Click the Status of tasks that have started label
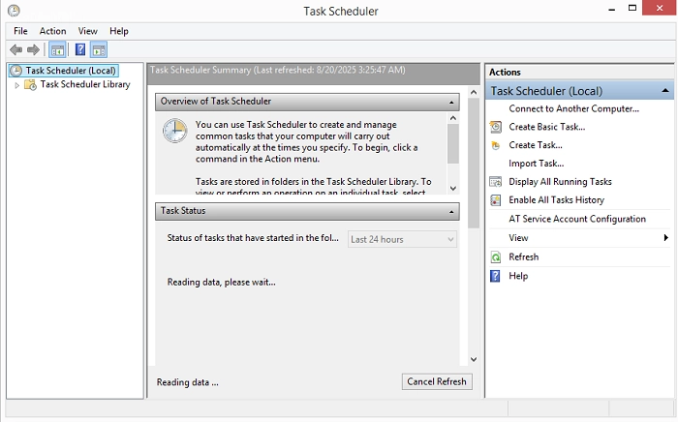Screen dimensions: 678x422 253,238
